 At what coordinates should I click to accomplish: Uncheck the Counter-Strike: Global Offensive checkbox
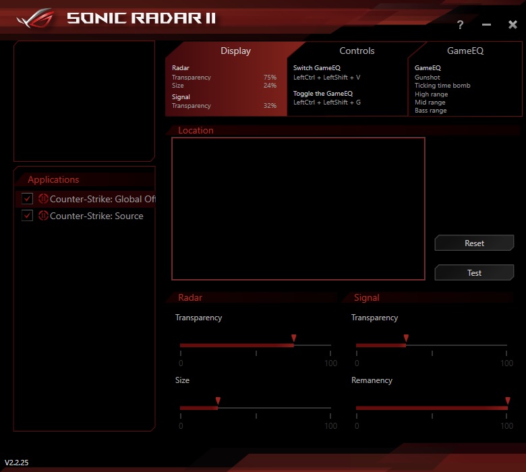point(27,199)
